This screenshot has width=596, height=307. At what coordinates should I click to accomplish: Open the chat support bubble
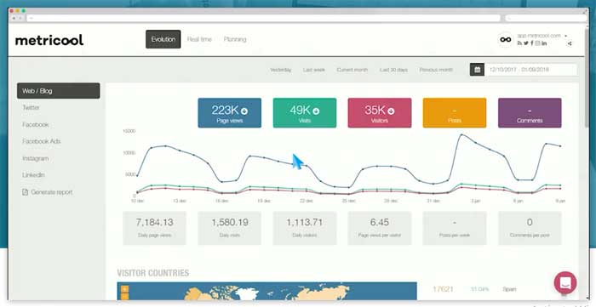tap(565, 282)
